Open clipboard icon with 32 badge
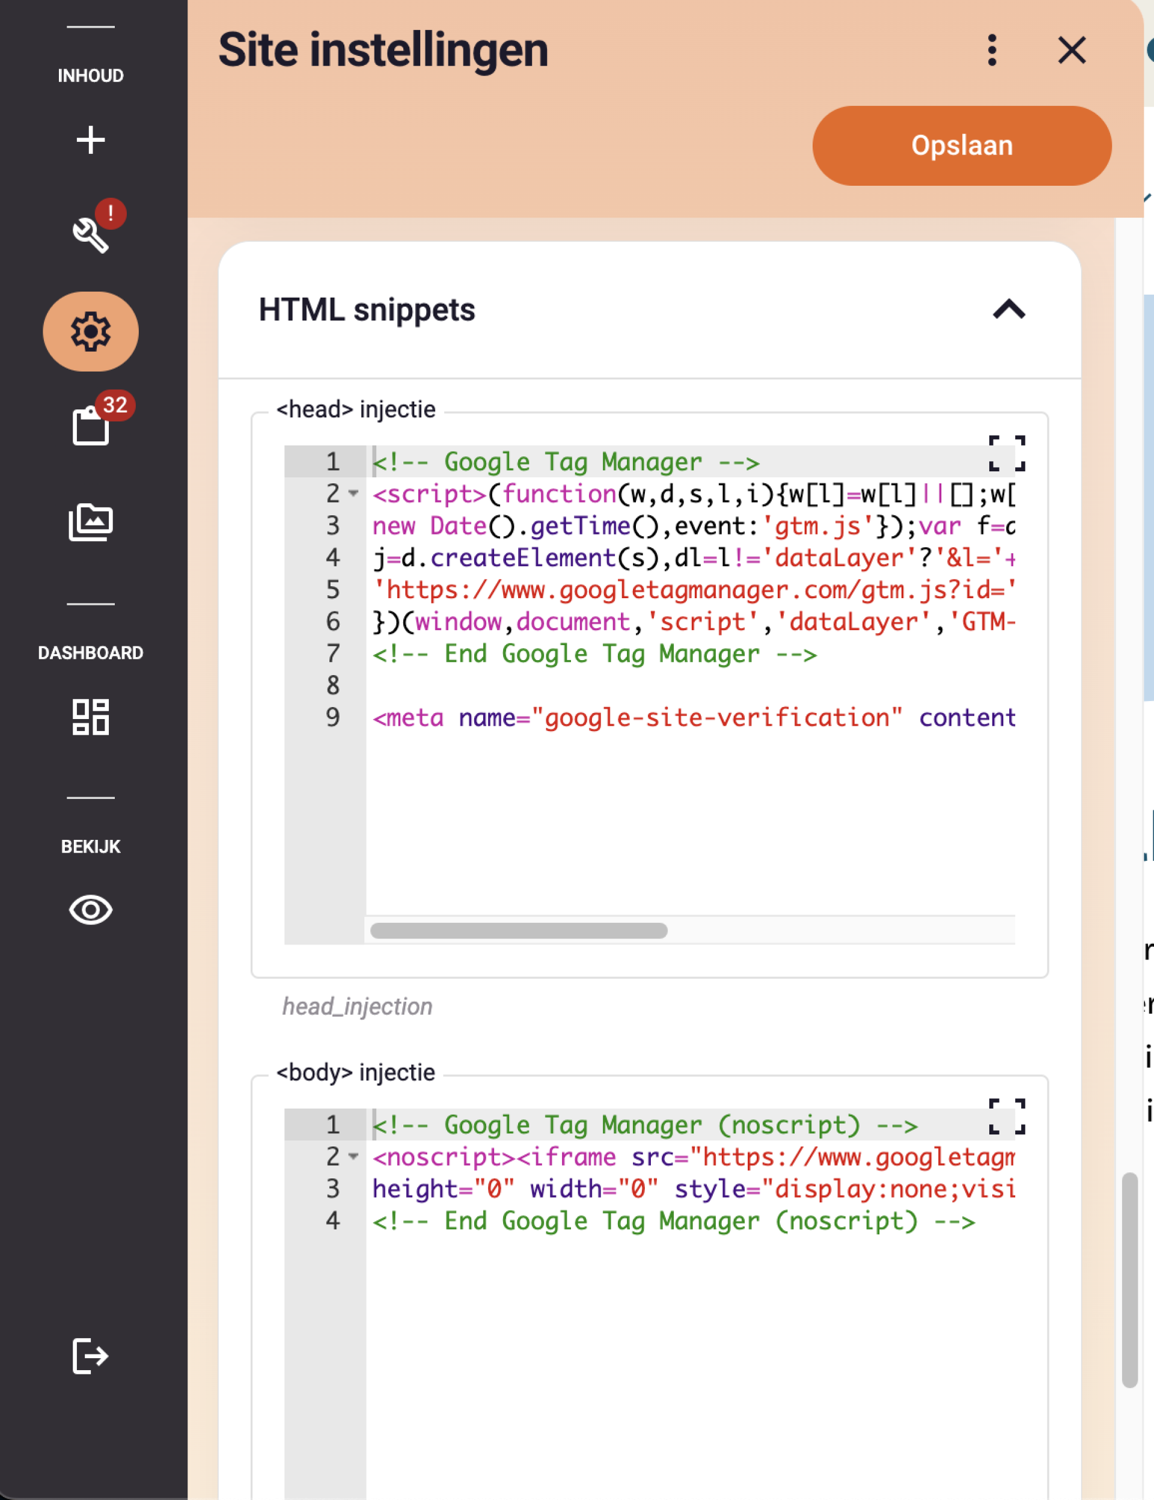Image resolution: width=1154 pixels, height=1500 pixels. [x=91, y=426]
